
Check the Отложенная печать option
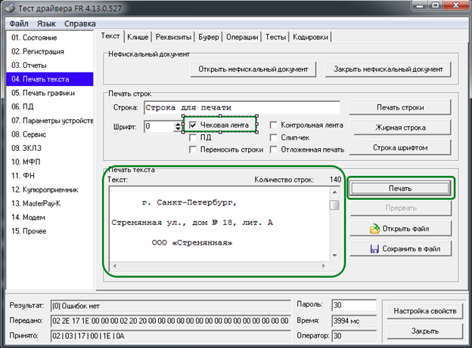click(x=275, y=149)
